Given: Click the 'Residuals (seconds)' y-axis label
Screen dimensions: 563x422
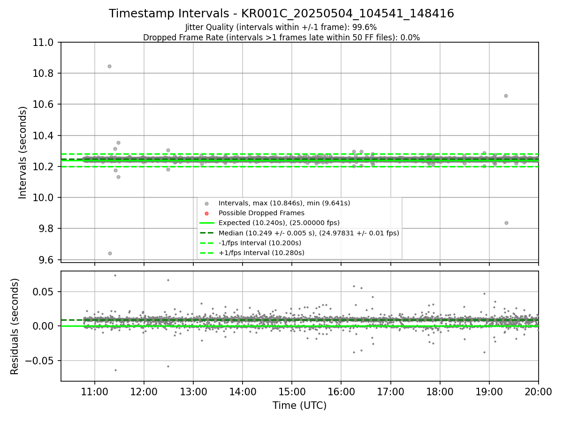Looking at the screenshot, I should tap(15, 326).
